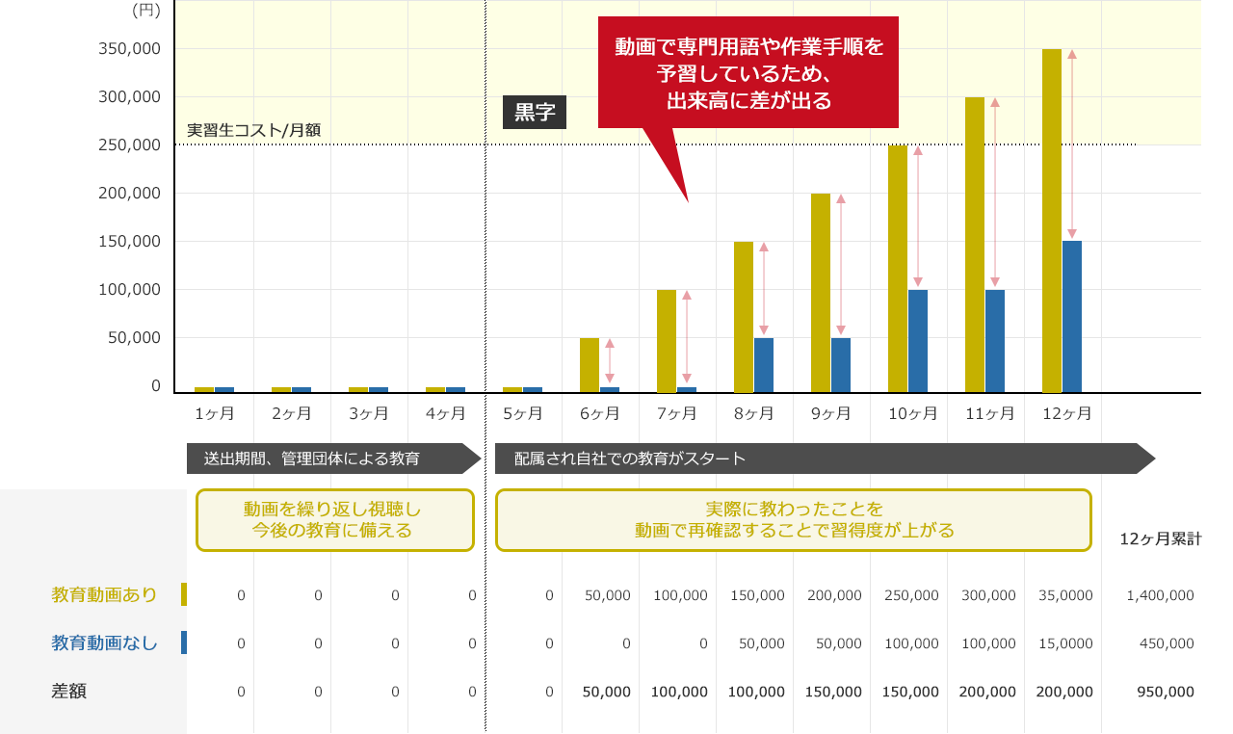Click the 黒字 label box

click(535, 113)
